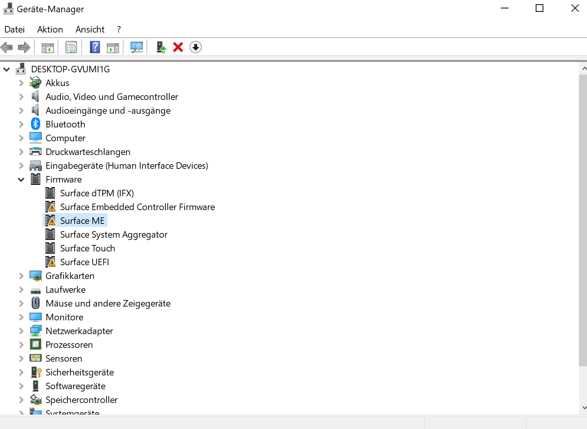The height and width of the screenshot is (429, 587).
Task: Click the blue Help toolbar icon
Action: pyautogui.click(x=95, y=47)
